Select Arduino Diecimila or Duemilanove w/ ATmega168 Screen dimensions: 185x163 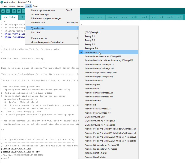pyautogui.click(x=109, y=60)
